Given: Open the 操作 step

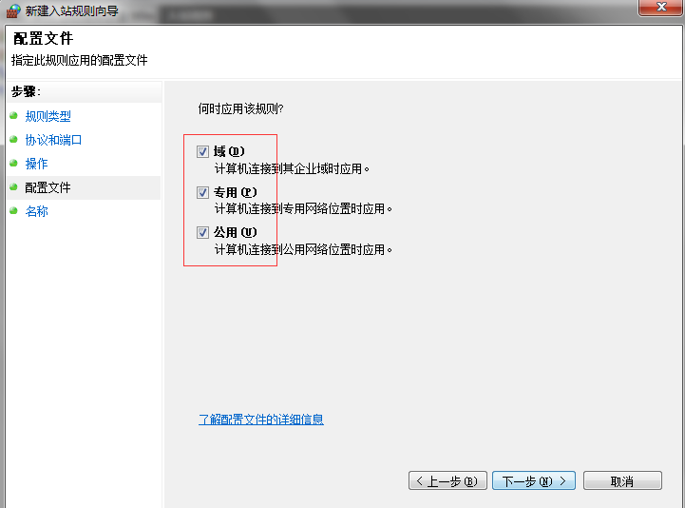Looking at the screenshot, I should pyautogui.click(x=37, y=164).
